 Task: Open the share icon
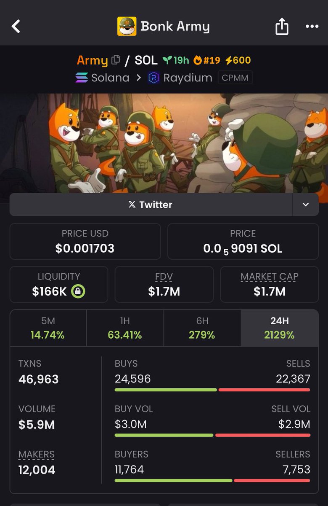coord(282,27)
